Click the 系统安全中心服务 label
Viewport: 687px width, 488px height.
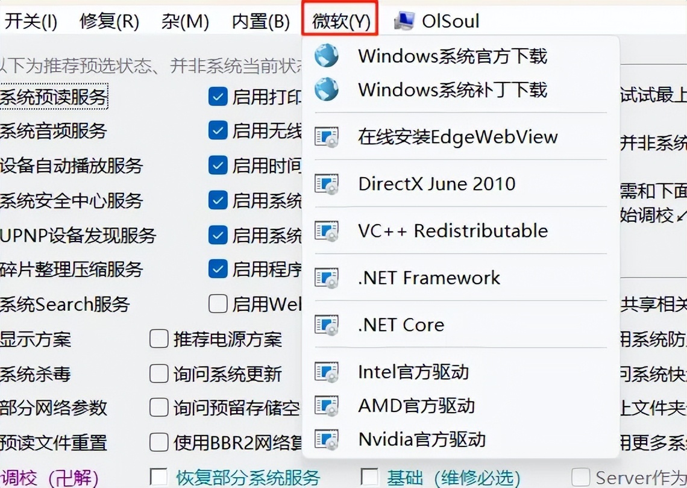(x=72, y=200)
